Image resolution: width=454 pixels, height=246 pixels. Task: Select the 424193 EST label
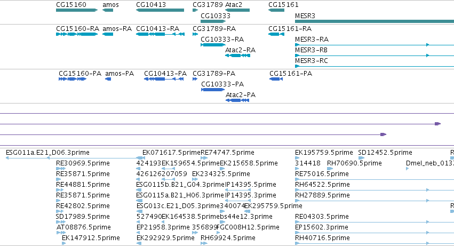tap(148, 163)
